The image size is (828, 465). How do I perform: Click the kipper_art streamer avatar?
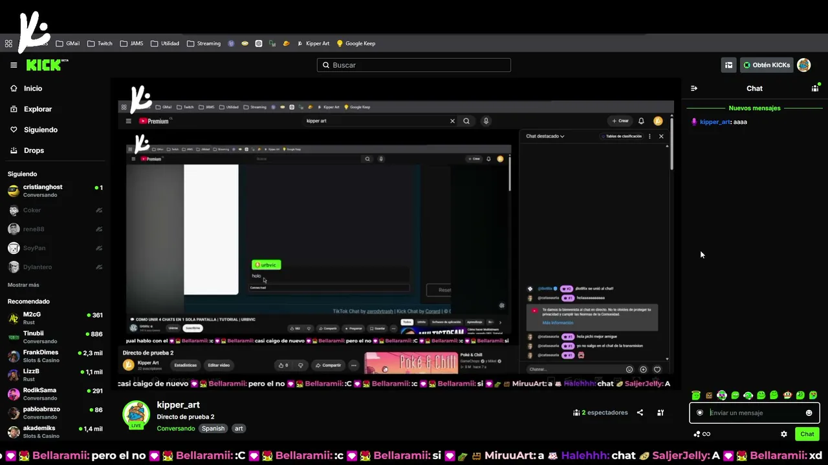point(136,415)
